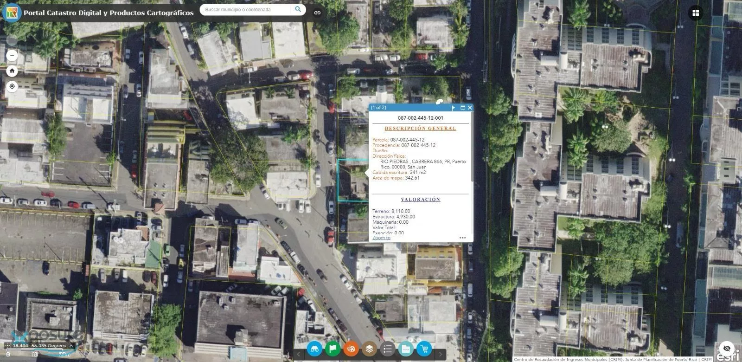Click the home default extent button

pyautogui.click(x=12, y=71)
